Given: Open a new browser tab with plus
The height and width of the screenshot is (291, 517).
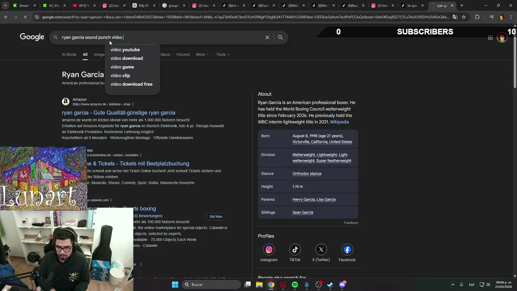Looking at the screenshot, I should [x=462, y=6].
